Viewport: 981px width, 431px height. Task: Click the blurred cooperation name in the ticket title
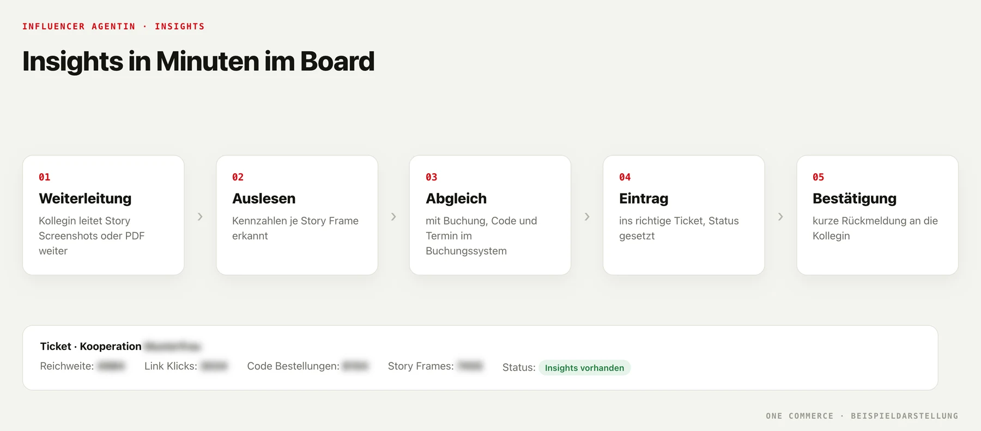click(173, 346)
